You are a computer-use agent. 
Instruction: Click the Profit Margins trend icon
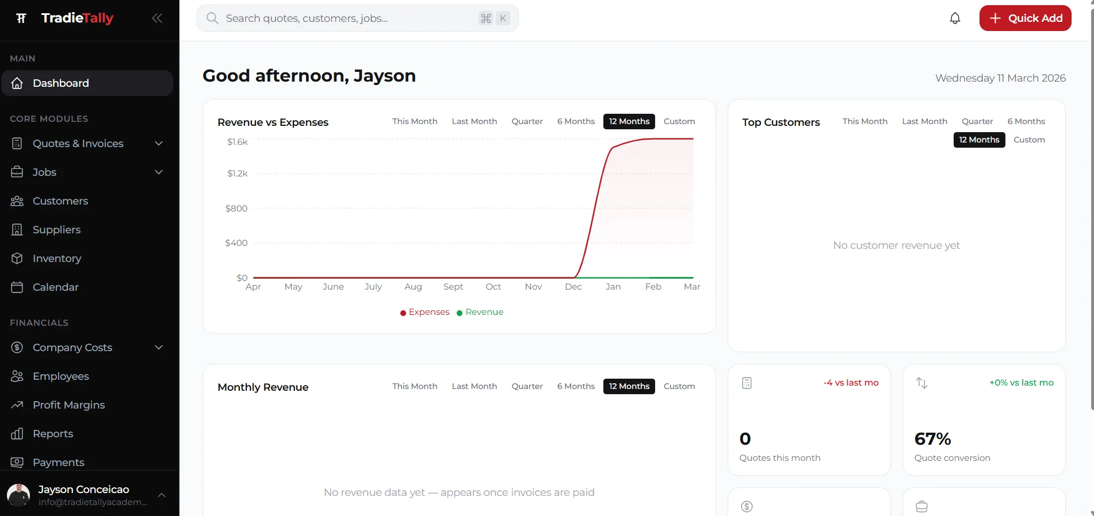click(x=17, y=405)
